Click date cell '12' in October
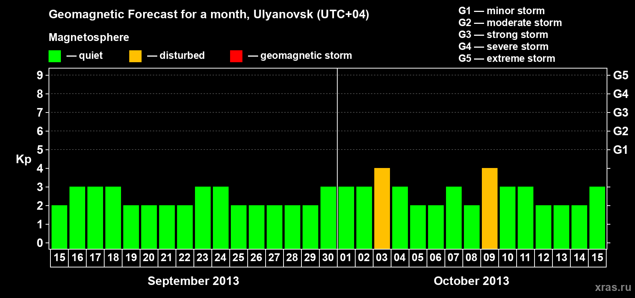Screen dimensions: 635x298 coord(543,258)
